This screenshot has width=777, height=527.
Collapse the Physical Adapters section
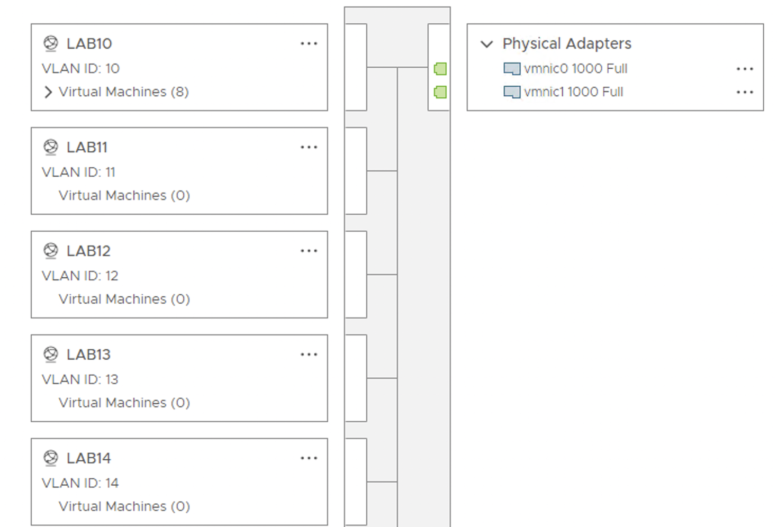(486, 43)
